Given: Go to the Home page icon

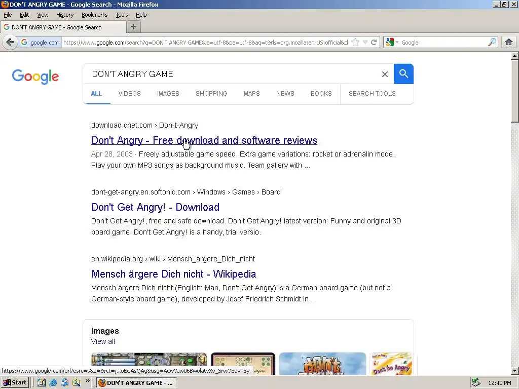Looking at the screenshot, I should (509, 43).
